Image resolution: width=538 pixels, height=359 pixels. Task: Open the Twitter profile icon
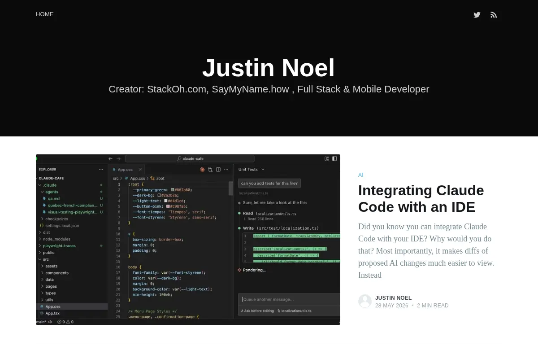[477, 15]
